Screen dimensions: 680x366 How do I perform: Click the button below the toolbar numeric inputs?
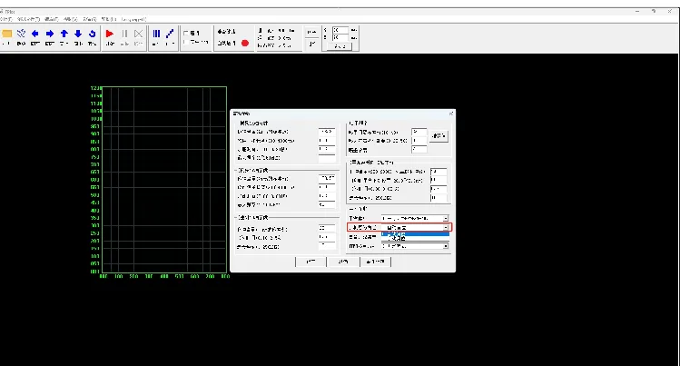(340, 46)
